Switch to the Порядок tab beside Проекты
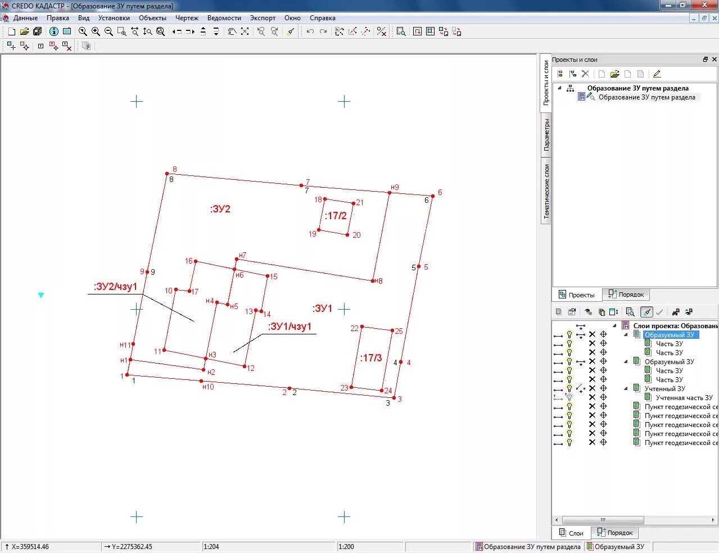Screen dimensions: 719x553 626,294
